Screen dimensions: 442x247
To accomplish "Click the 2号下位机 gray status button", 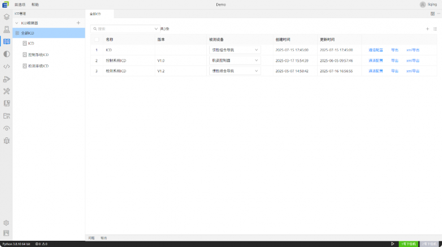I will (x=429, y=244).
